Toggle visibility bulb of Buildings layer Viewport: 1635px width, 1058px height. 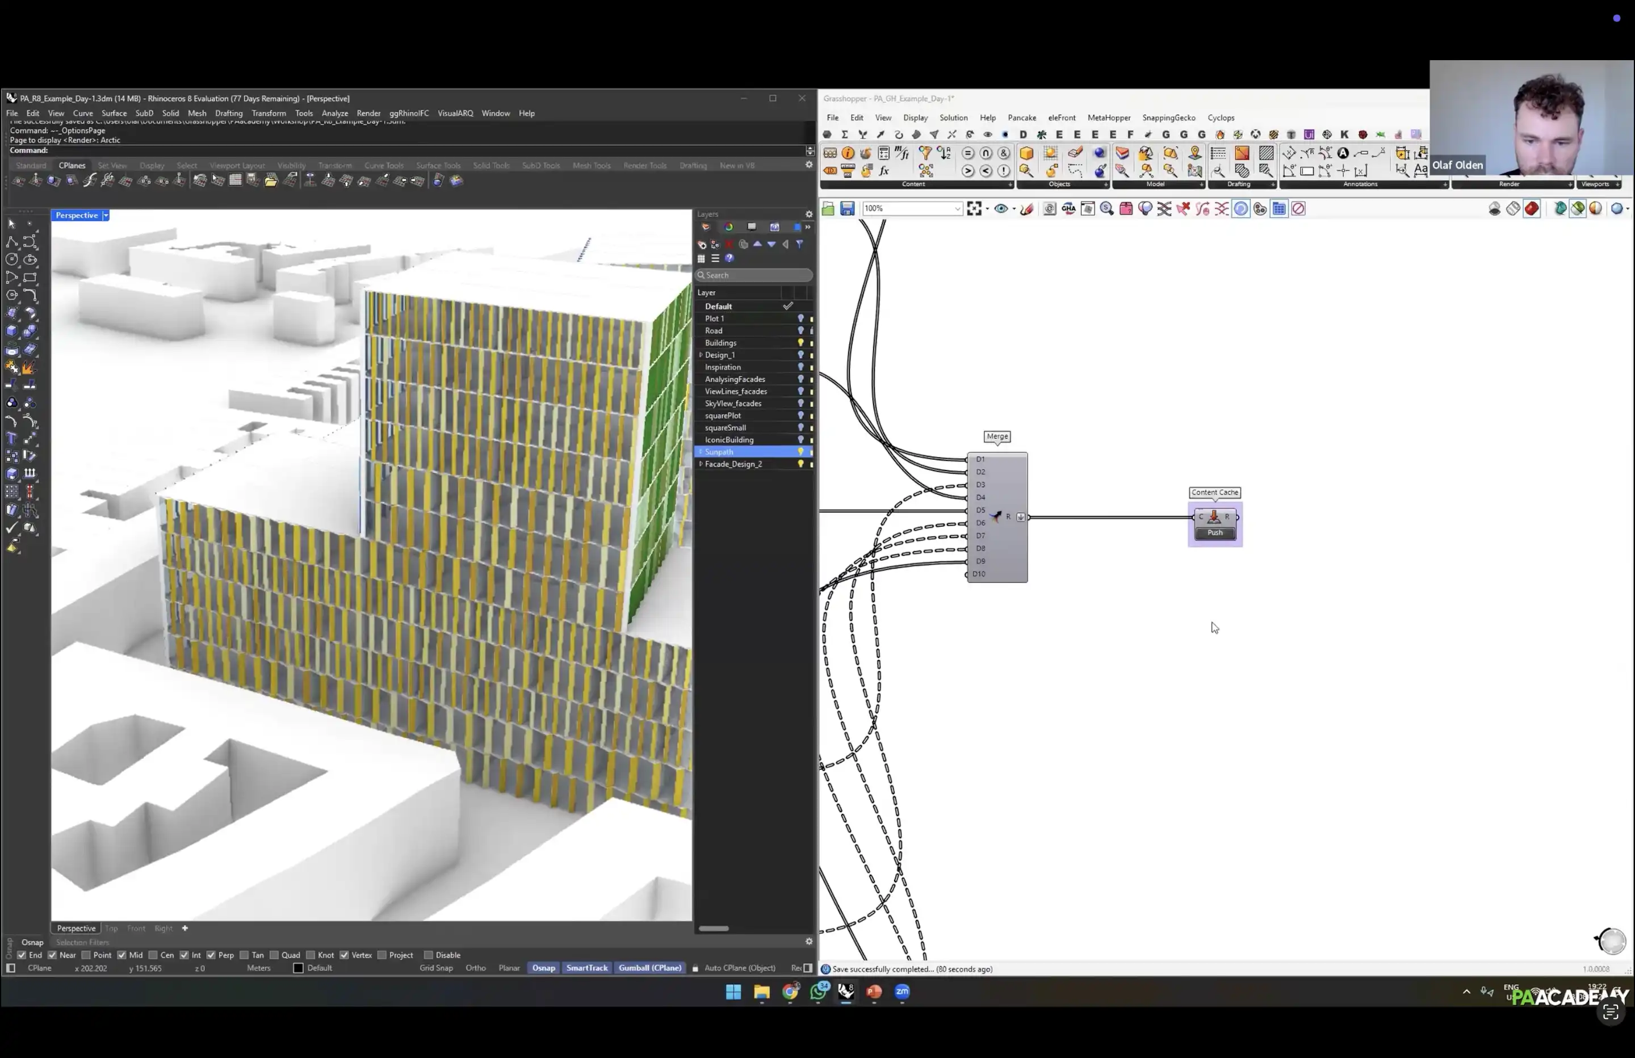(x=800, y=343)
